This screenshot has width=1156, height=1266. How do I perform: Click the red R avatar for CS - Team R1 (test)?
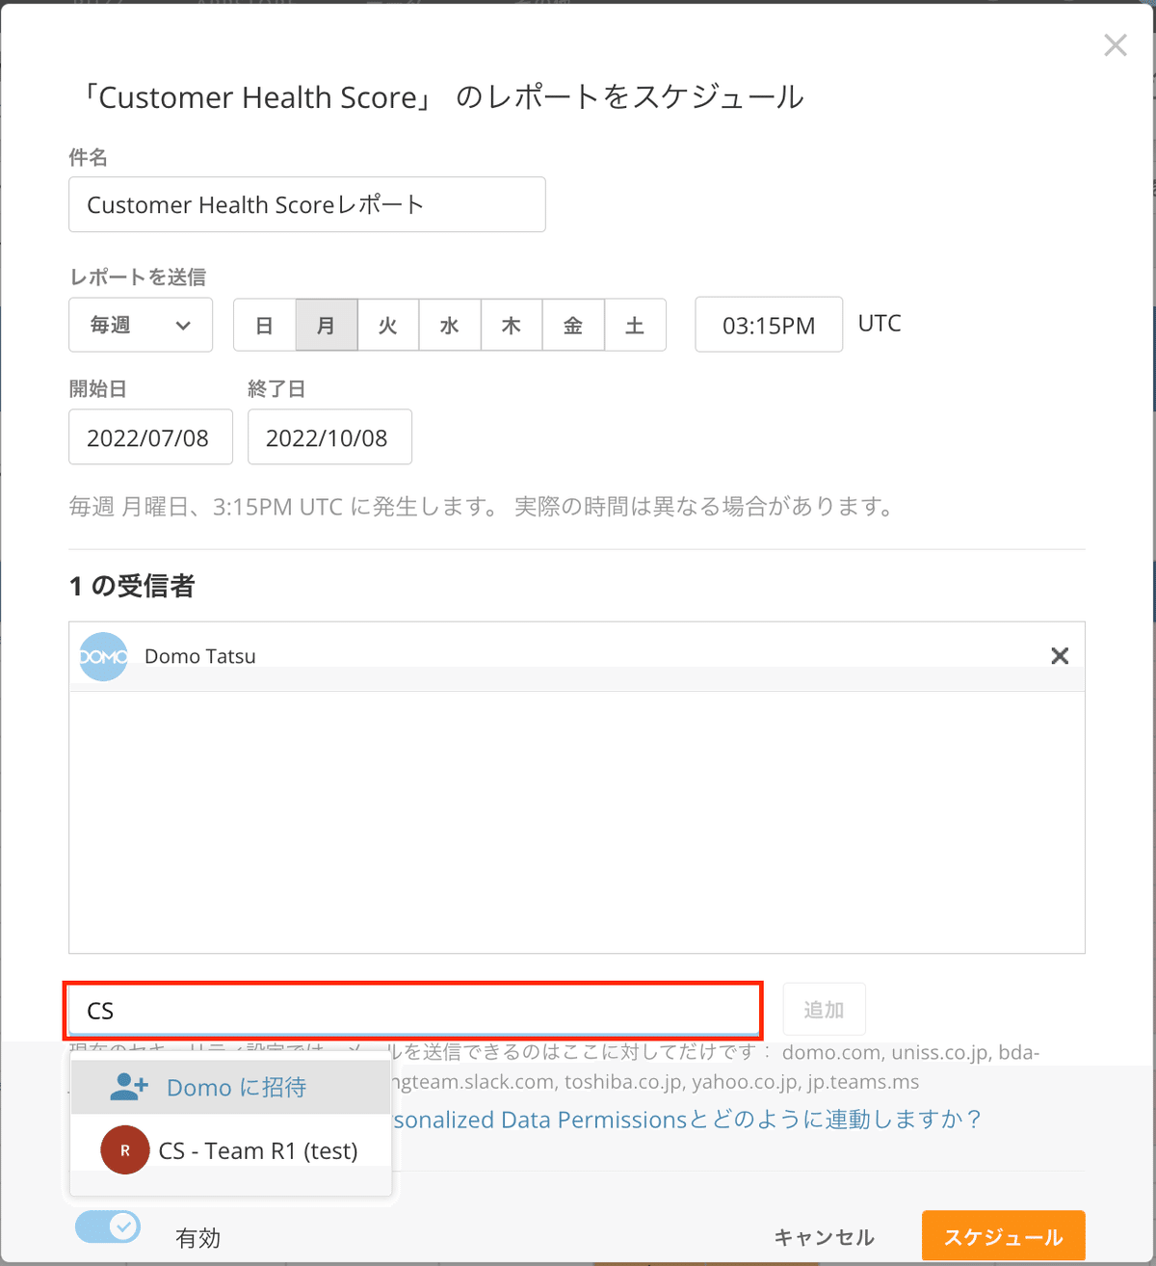(x=125, y=1150)
